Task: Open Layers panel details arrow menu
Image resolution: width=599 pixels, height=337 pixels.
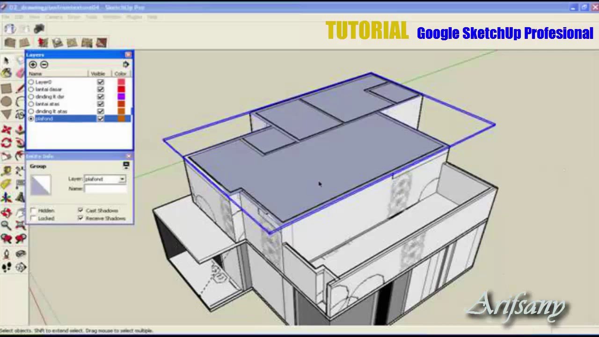Action: [x=126, y=65]
